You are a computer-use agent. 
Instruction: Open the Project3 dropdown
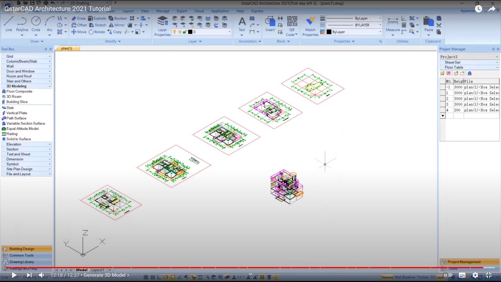pyautogui.click(x=469, y=57)
